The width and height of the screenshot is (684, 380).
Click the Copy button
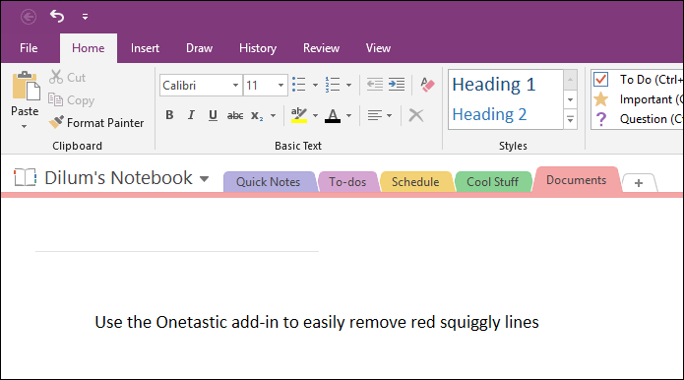click(71, 100)
